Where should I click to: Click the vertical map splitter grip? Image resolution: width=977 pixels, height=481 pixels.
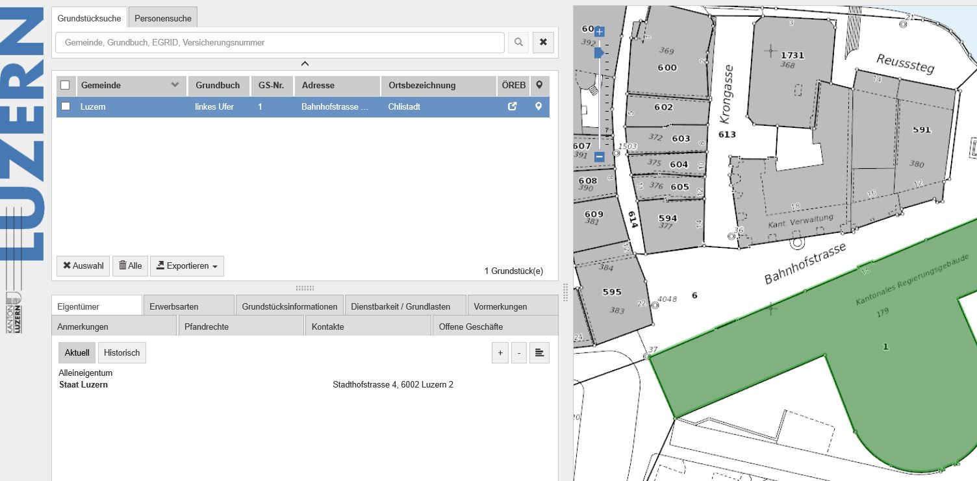tap(565, 292)
